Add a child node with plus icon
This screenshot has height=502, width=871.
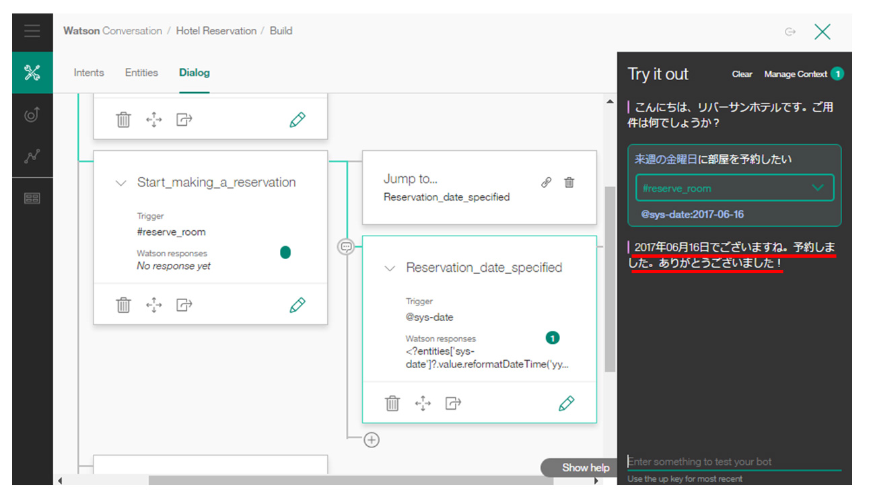point(372,440)
